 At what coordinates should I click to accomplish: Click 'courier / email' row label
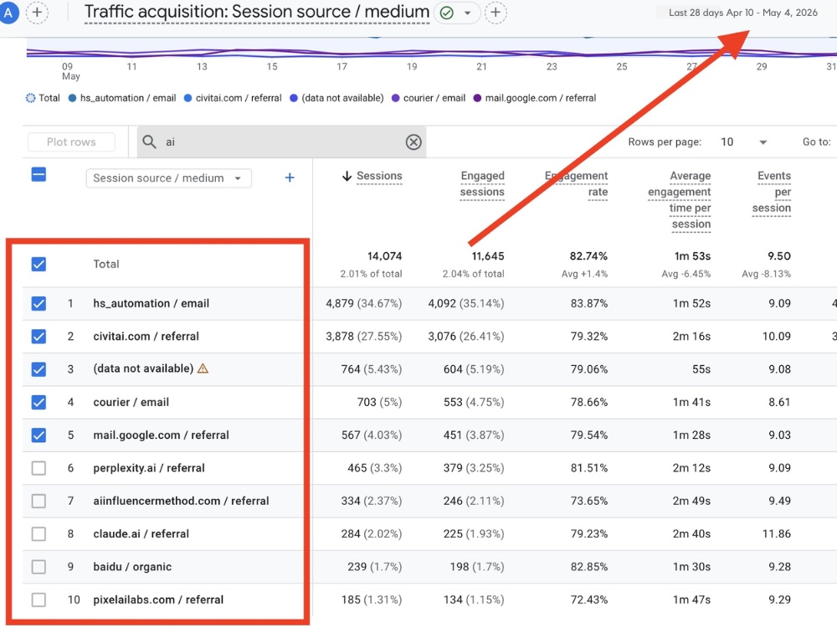coord(131,402)
